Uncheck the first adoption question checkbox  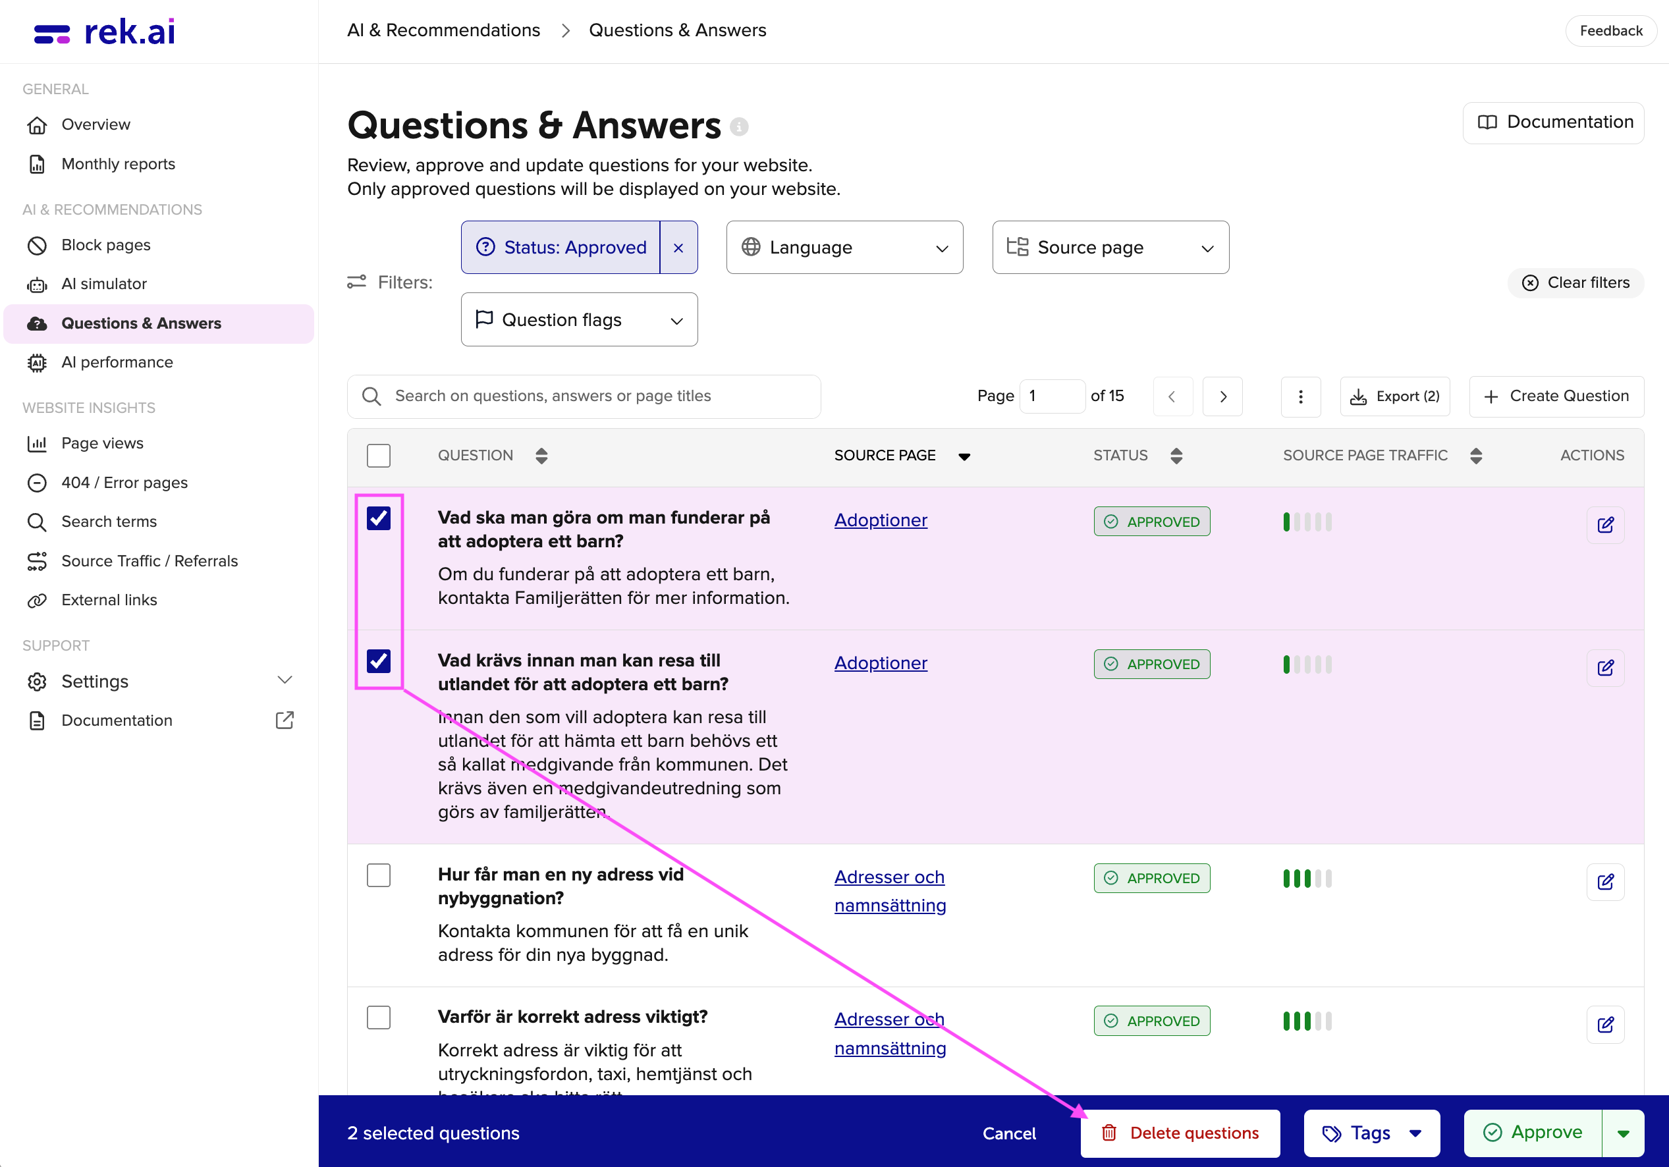[379, 518]
